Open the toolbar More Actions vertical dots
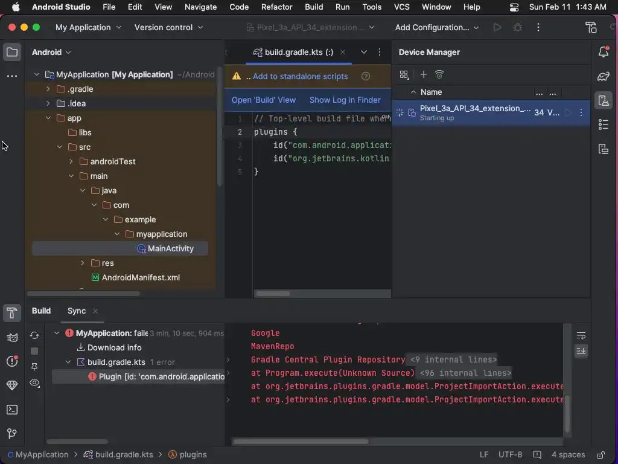618x464 pixels. coord(538,27)
